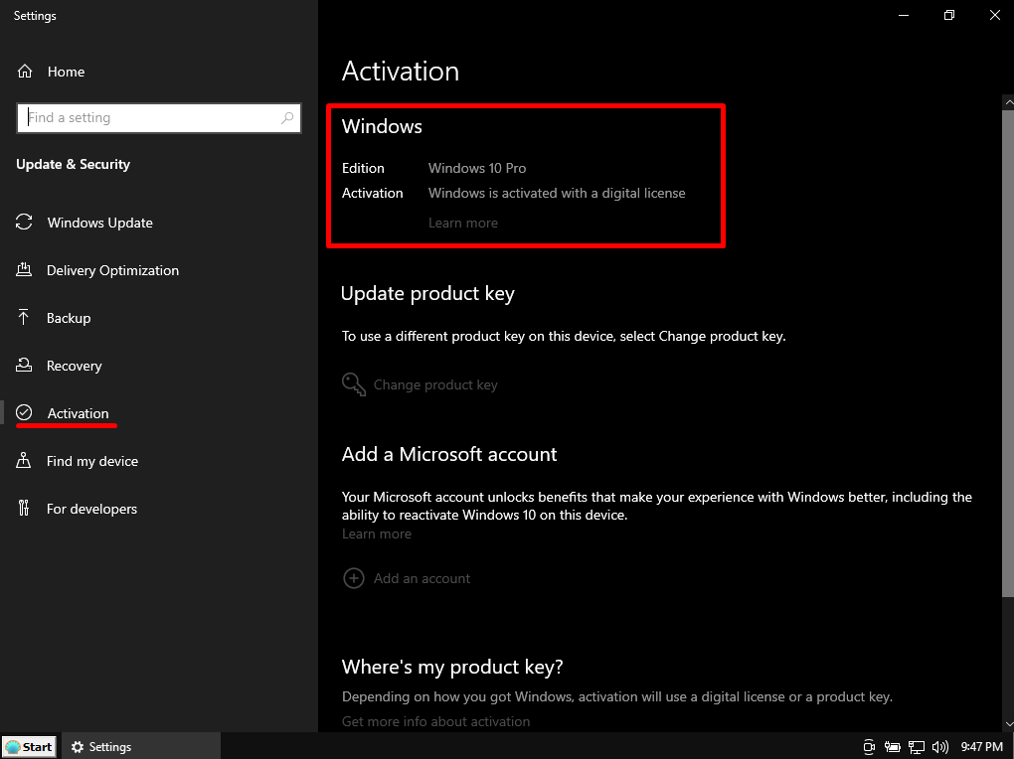Click the search magnifier icon

coord(287,117)
